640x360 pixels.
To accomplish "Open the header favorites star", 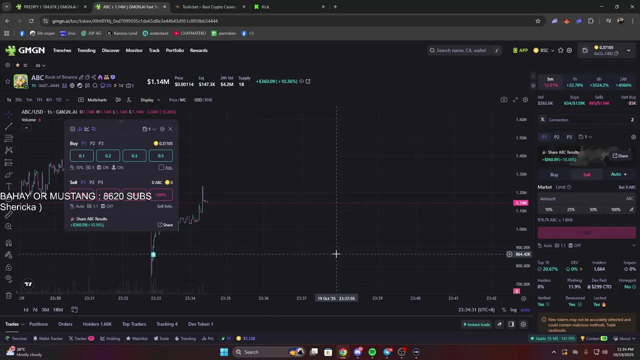I will tap(560, 50).
